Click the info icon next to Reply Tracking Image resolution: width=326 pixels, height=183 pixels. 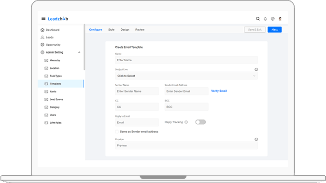(186, 122)
